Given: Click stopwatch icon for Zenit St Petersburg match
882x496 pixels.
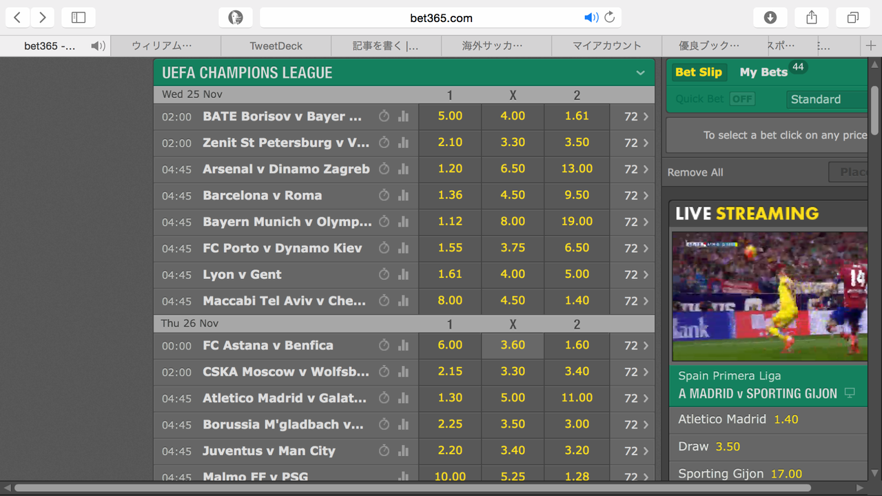Looking at the screenshot, I should 384,143.
